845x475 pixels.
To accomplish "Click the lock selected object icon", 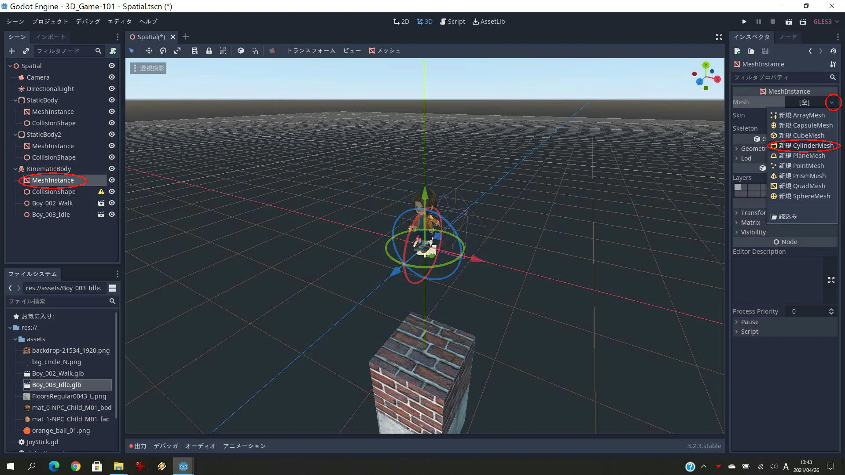I will pyautogui.click(x=209, y=51).
